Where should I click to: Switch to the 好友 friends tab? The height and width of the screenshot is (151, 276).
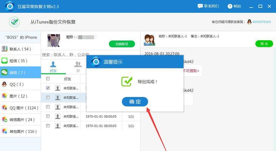point(53,67)
